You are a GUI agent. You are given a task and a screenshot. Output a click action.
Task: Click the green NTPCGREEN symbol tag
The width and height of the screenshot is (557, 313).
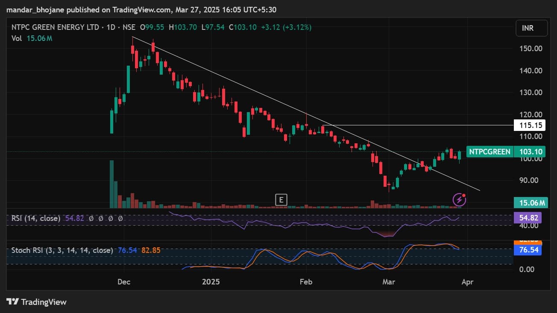tap(490, 151)
